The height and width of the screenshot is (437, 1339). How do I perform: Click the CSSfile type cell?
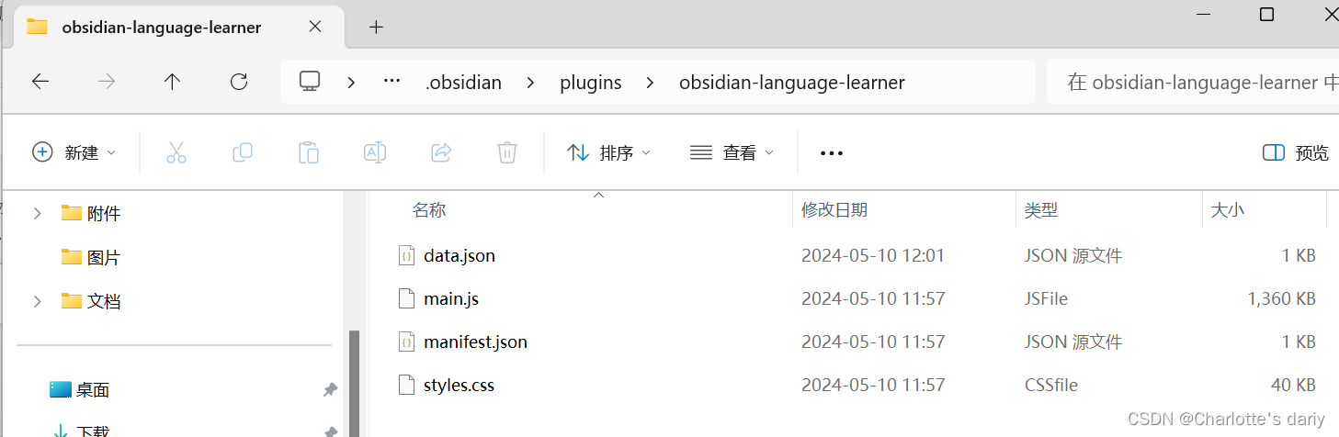coord(1051,385)
